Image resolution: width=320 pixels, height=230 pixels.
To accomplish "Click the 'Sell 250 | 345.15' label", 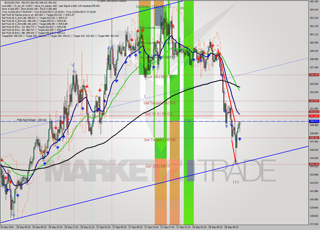I will pyautogui.click(x=158, y=166).
